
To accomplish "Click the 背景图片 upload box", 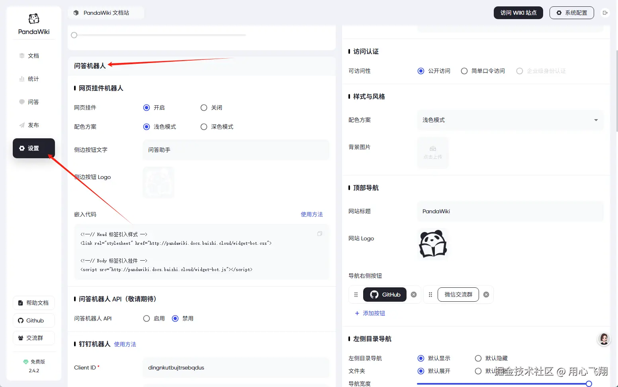I will pos(433,153).
